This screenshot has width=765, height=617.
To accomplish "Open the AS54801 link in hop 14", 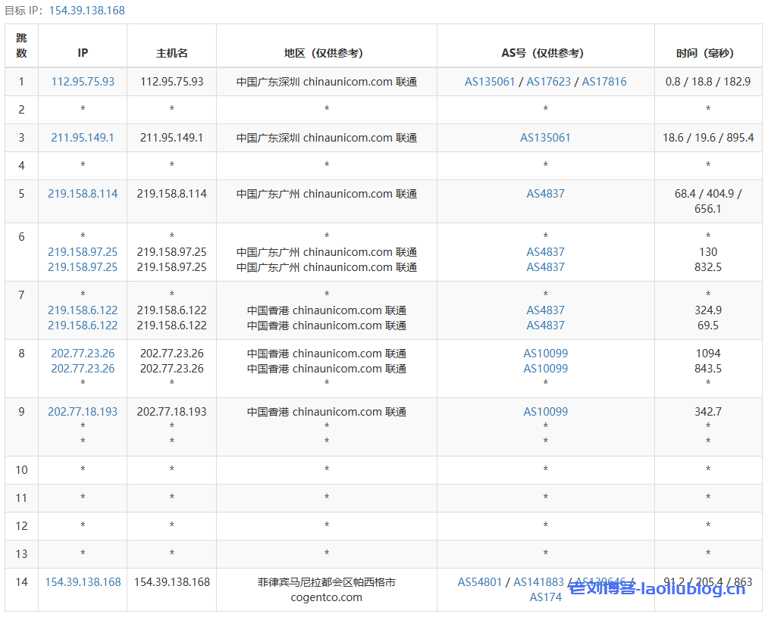I will click(x=480, y=582).
